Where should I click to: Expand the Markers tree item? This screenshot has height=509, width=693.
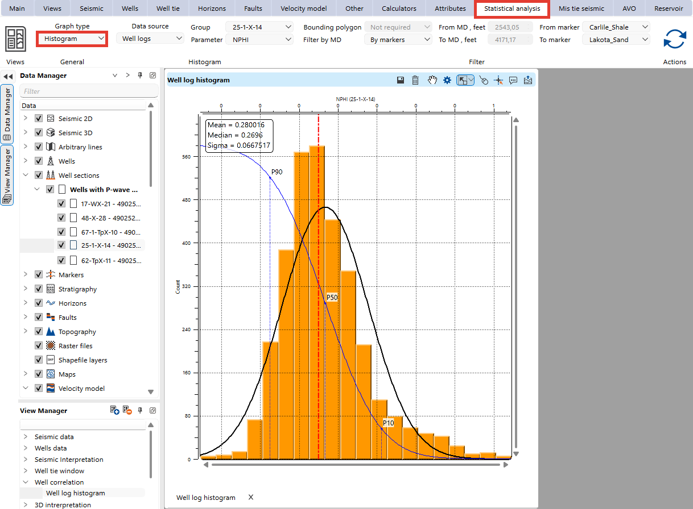(25, 274)
